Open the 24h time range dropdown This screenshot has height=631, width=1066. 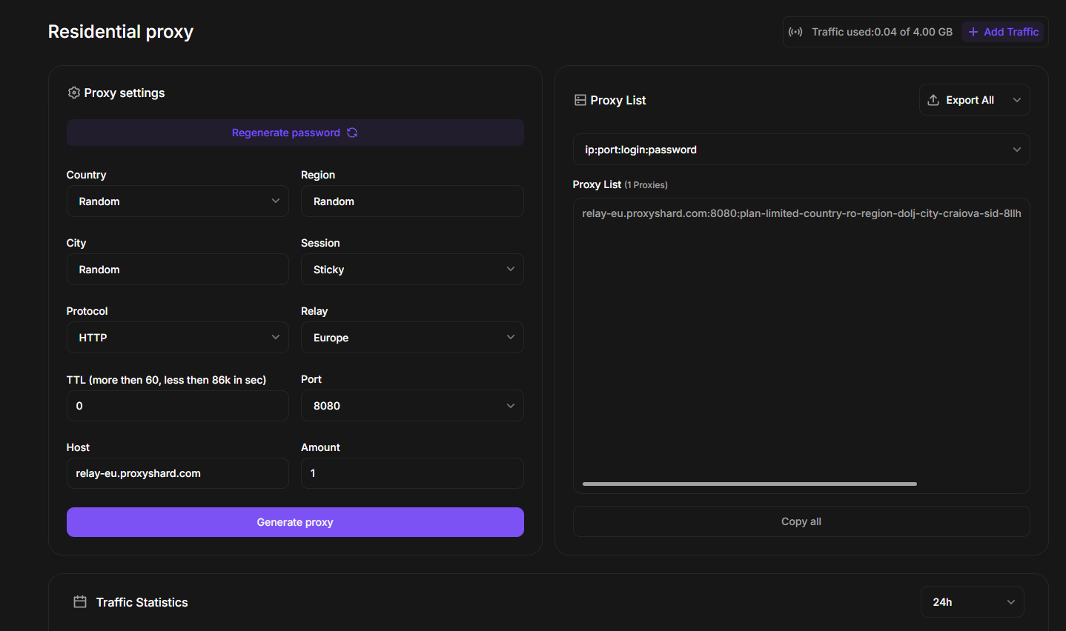coord(972,602)
